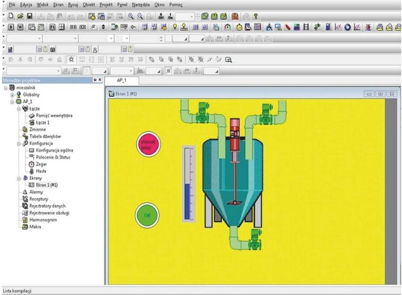
Task: Collapse the Konfiguracja tree node
Action: 18,143
